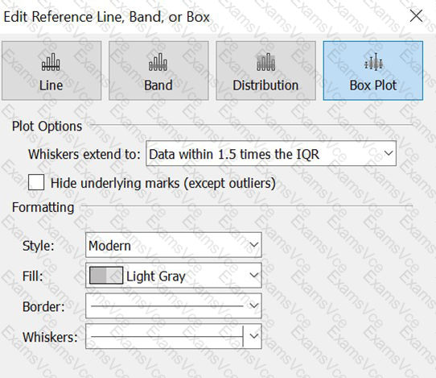Image resolution: width=436 pixels, height=378 pixels.
Task: Select the Box Plot icon
Action: click(x=373, y=62)
